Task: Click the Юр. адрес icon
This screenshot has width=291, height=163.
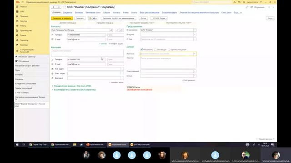Action: pyautogui.click(x=52, y=69)
